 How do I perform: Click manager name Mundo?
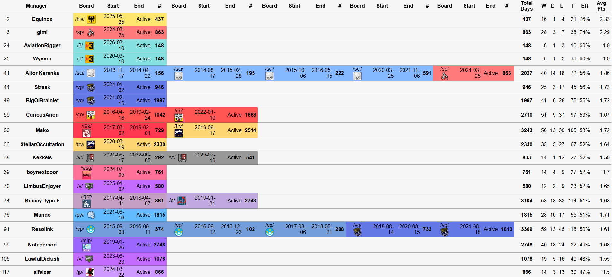click(42, 215)
